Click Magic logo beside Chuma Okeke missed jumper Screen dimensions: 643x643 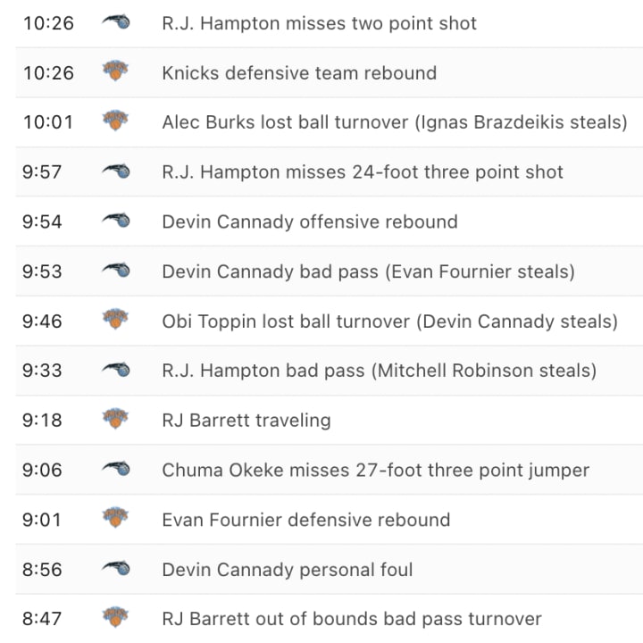(x=115, y=468)
